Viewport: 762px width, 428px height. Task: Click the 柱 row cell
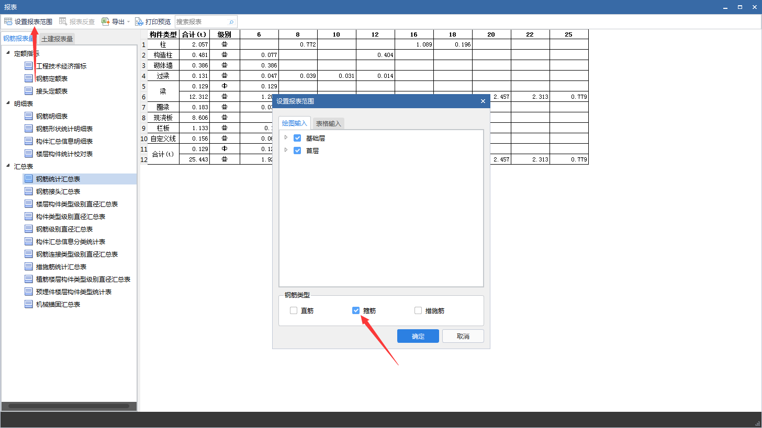tap(163, 44)
